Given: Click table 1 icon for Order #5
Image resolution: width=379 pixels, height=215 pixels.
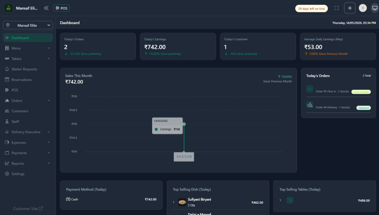Looking at the screenshot, I should (x=310, y=89).
